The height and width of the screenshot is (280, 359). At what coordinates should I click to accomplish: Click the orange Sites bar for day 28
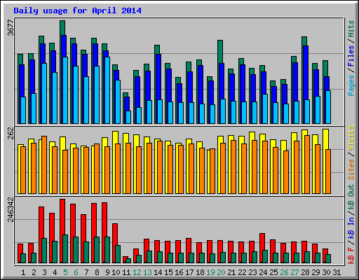click(x=307, y=164)
